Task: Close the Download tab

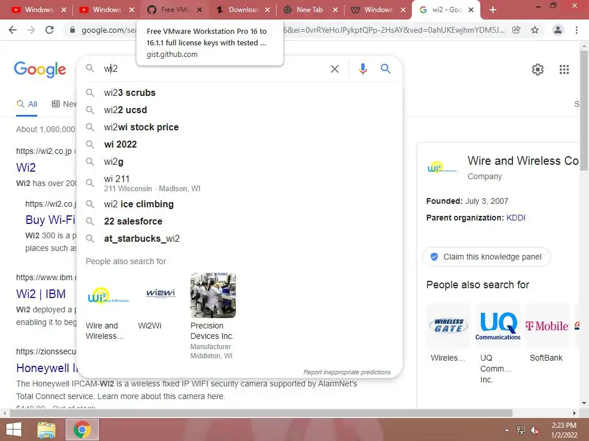Action: click(x=267, y=10)
